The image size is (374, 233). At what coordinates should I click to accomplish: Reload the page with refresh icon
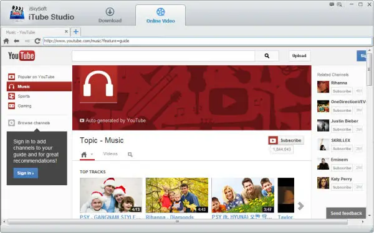37,41
